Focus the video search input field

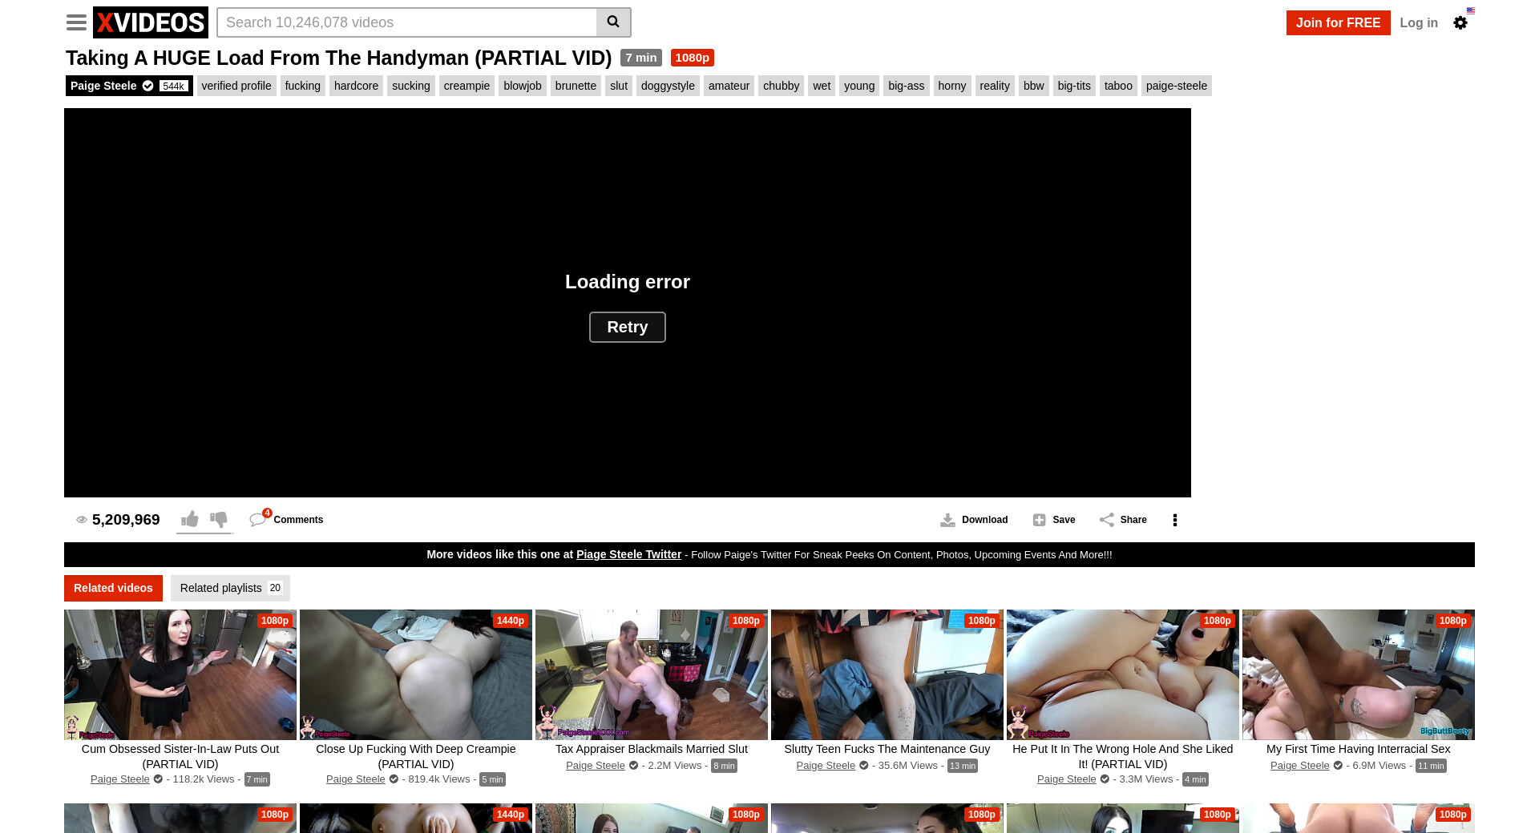[x=406, y=22]
